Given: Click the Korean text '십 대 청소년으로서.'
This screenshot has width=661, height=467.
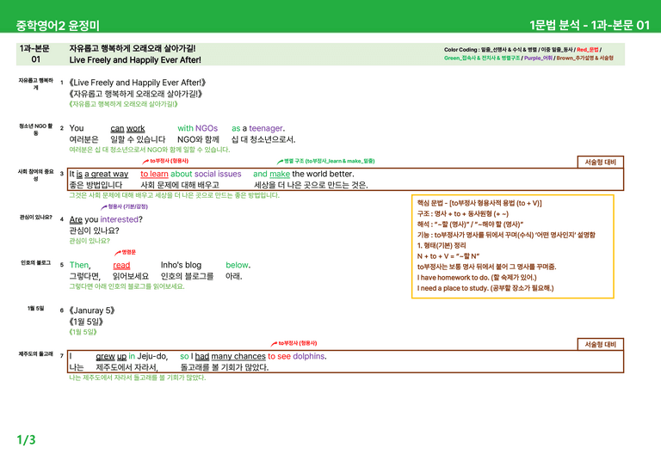Looking at the screenshot, I should [x=263, y=139].
